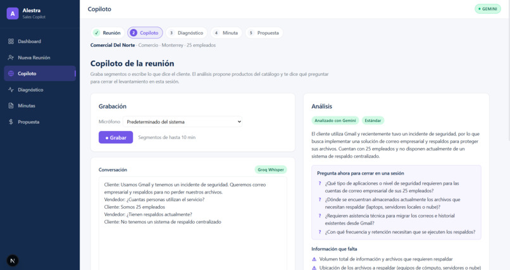Click the Comercial Del Norte company name
Viewport: 510px width, 270px height.
[113, 45]
